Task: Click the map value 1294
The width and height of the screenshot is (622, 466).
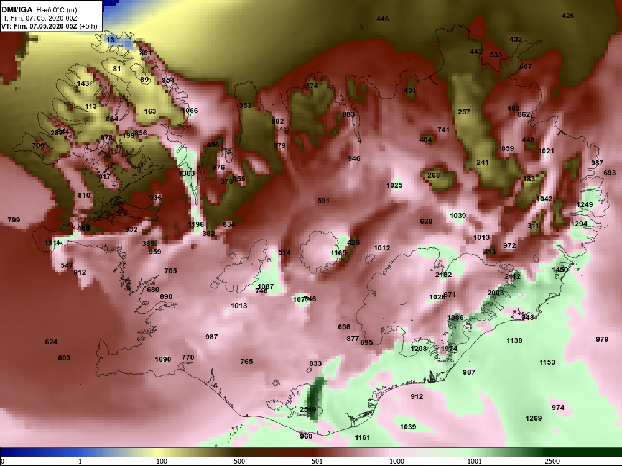Action: [x=579, y=224]
